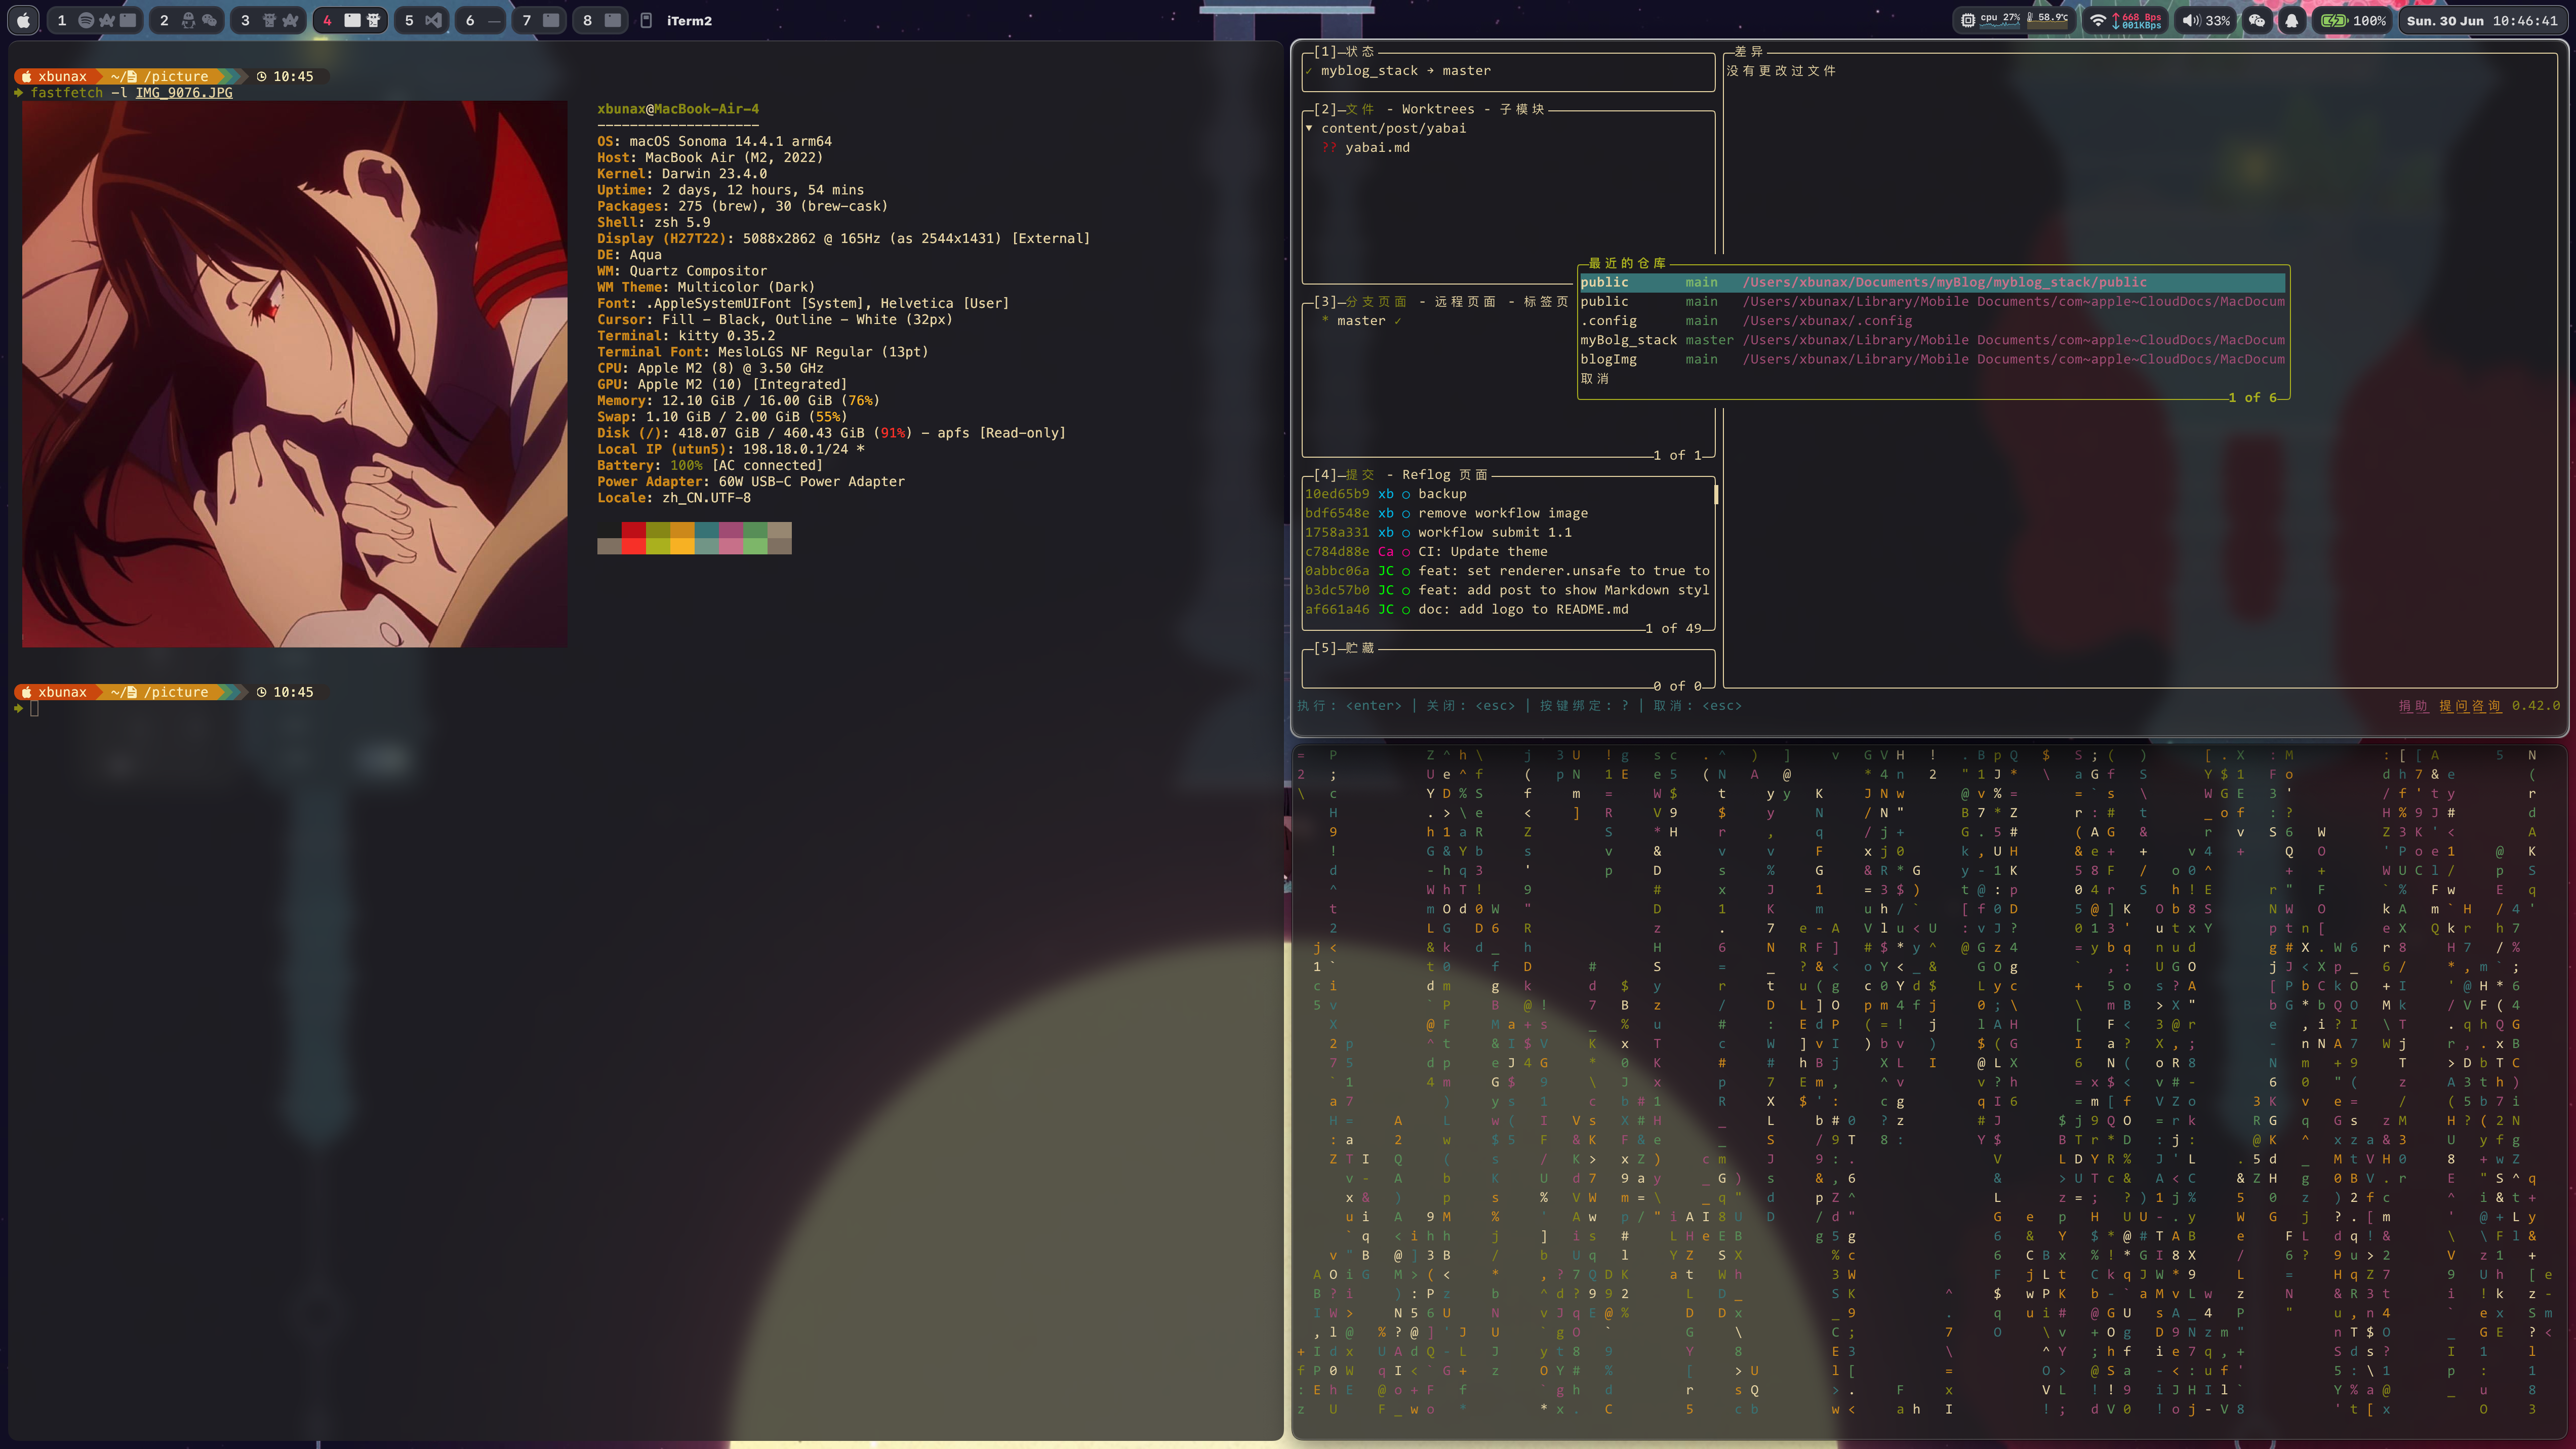2576x1449 pixels.
Task: Click the Spotify icon in workspace 1
Action: pos(86,20)
